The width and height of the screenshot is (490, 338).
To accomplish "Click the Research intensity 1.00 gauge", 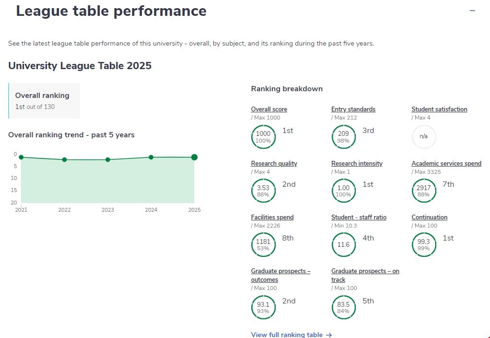I will point(343,191).
